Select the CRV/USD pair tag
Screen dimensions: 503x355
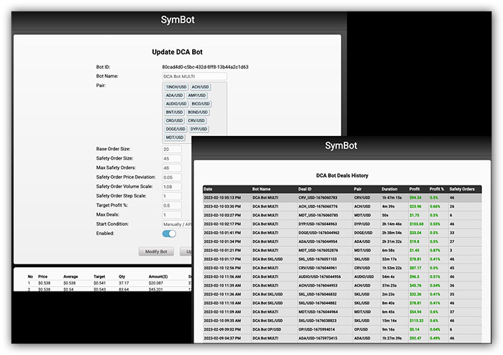(x=196, y=121)
